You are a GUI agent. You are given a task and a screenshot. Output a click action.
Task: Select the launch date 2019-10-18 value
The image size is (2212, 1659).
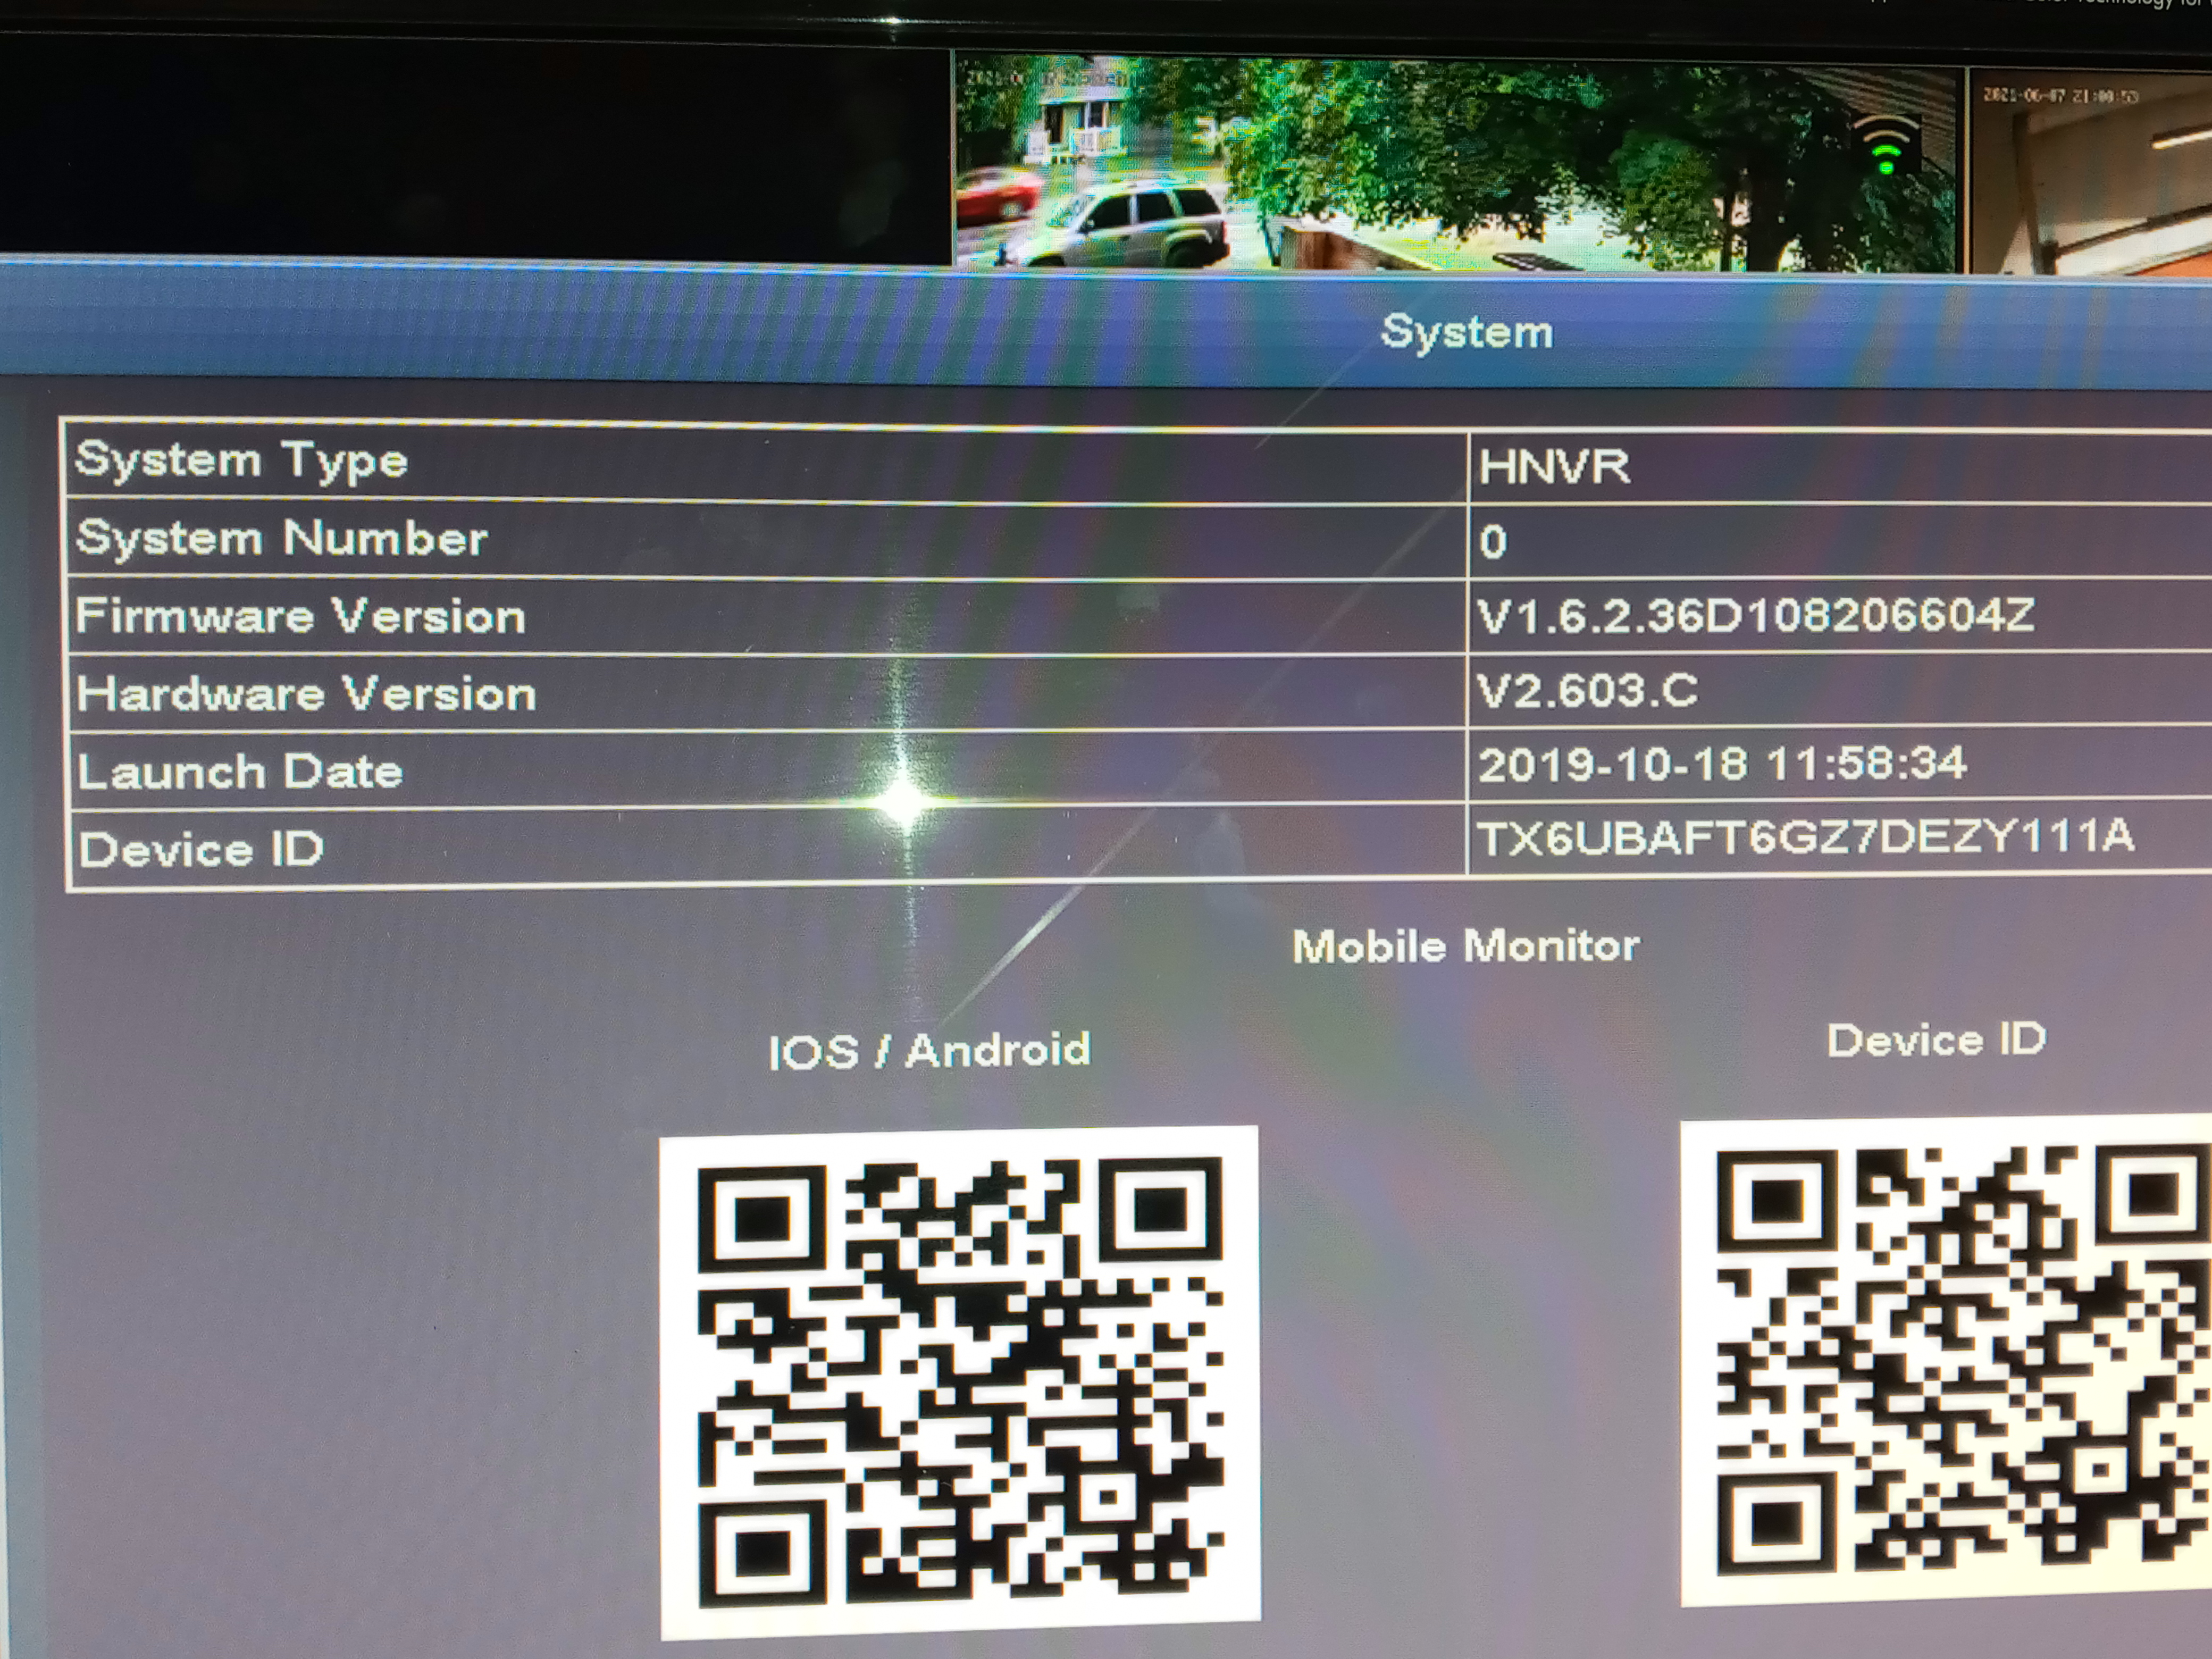pos(1721,765)
